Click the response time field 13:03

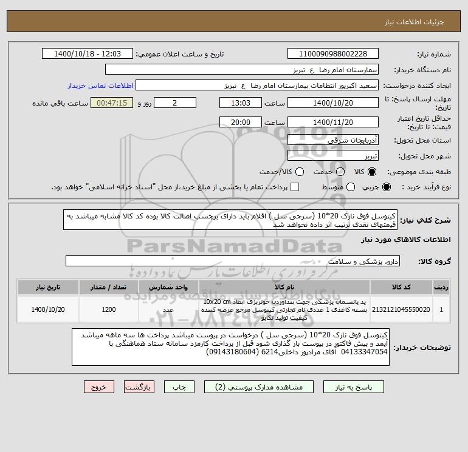click(241, 103)
